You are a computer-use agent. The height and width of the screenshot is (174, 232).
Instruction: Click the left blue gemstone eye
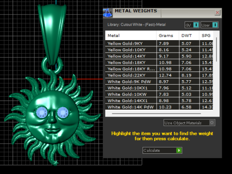point(42,112)
